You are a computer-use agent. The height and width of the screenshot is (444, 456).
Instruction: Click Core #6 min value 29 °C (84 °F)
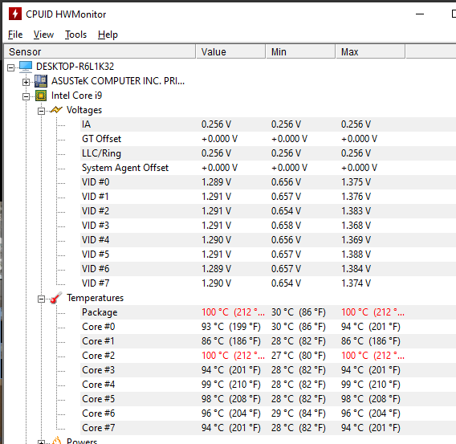point(299,413)
